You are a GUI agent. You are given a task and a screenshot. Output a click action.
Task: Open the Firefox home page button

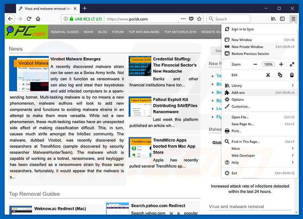click(x=38, y=19)
